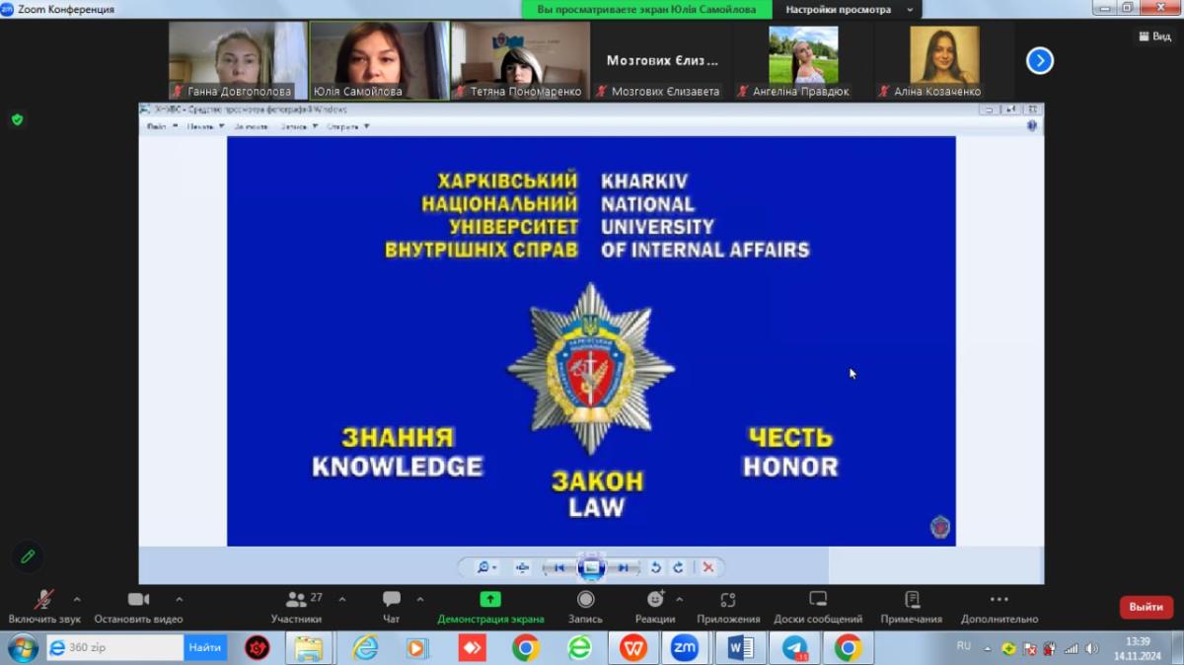Unmute microphone via Включить звук icon

coord(44,599)
